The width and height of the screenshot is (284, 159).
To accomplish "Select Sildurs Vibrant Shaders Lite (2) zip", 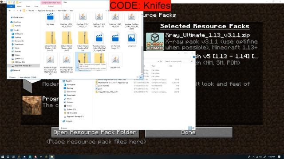I will (67, 41).
